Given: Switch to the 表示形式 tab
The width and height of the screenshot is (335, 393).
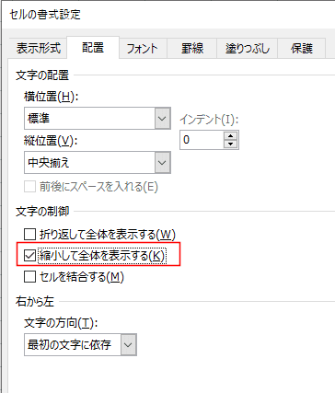Looking at the screenshot, I should [39, 49].
